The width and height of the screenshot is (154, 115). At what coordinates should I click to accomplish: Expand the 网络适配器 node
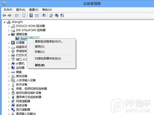tap(9, 102)
